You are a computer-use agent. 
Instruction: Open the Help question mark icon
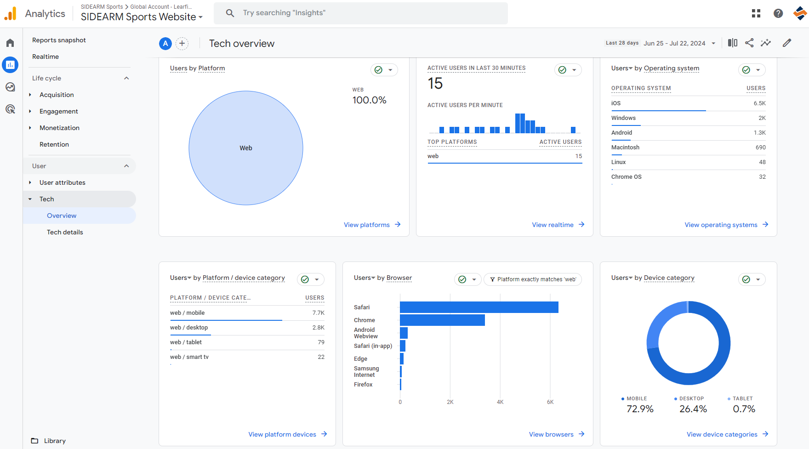[778, 13]
